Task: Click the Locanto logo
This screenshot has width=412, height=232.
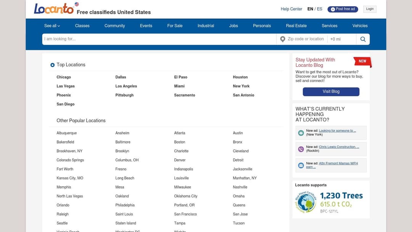Action: (x=54, y=9)
